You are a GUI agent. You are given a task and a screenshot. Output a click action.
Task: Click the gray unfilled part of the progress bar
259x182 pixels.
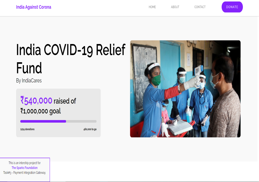[81, 121]
